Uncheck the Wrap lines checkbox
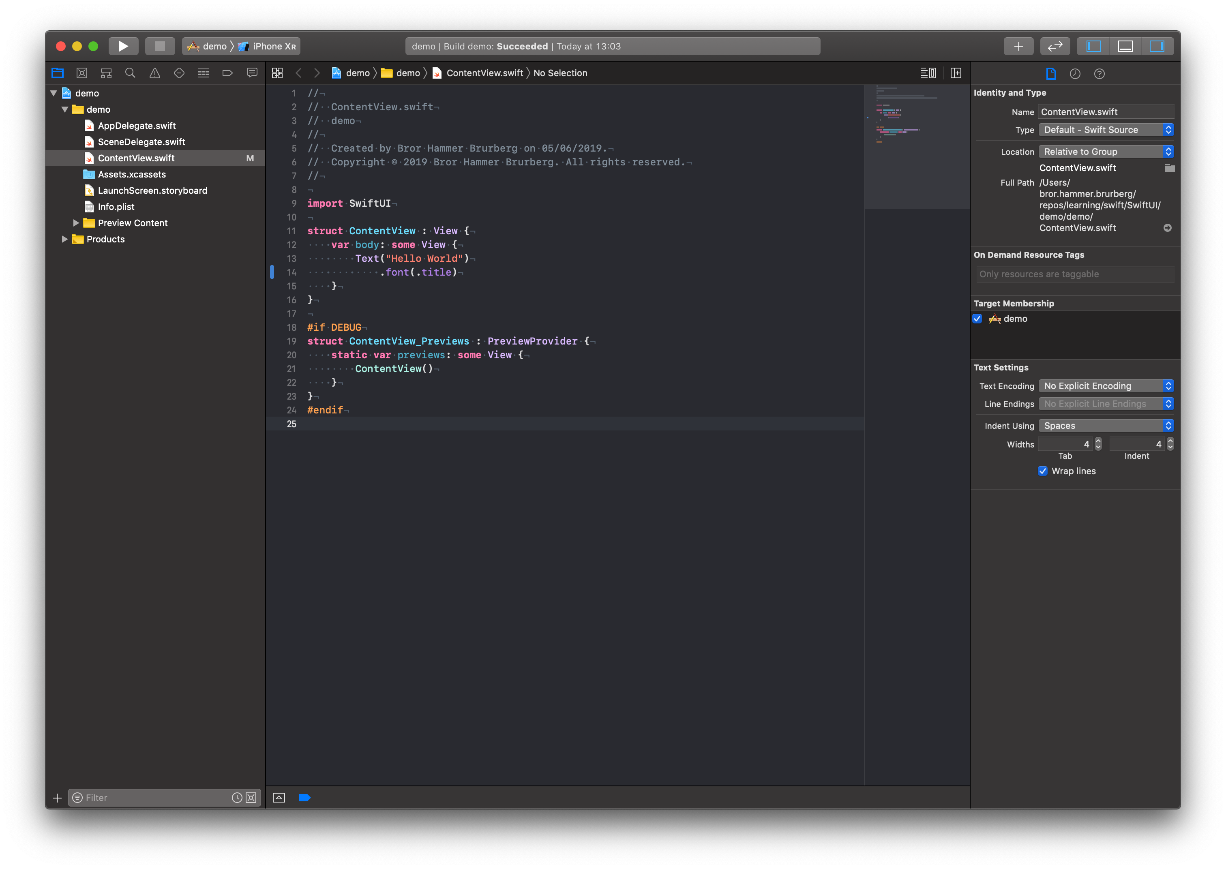Viewport: 1226px width, 869px height. (x=1042, y=471)
